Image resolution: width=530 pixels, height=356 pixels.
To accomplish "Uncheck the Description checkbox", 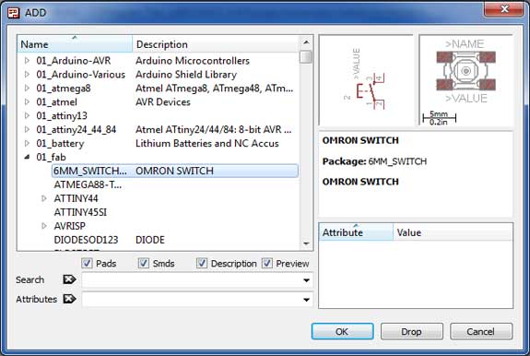I will [x=202, y=263].
